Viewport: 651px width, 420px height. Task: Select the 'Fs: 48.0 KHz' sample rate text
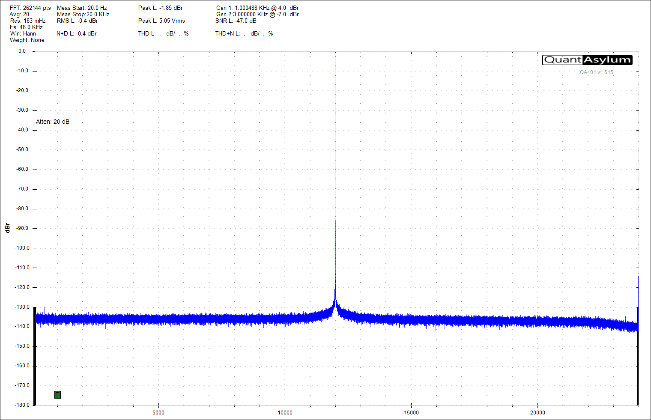pyautogui.click(x=26, y=27)
